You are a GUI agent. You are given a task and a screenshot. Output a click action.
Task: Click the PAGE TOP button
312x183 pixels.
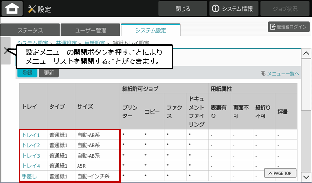[x=280, y=173]
